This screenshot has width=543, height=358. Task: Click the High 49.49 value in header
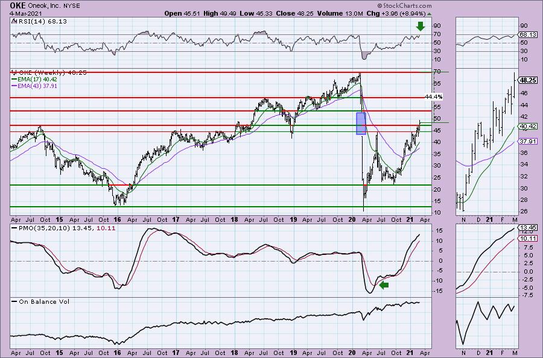(x=220, y=13)
